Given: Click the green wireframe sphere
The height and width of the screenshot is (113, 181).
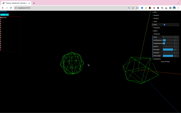Looking at the screenshot, I should point(72,63).
